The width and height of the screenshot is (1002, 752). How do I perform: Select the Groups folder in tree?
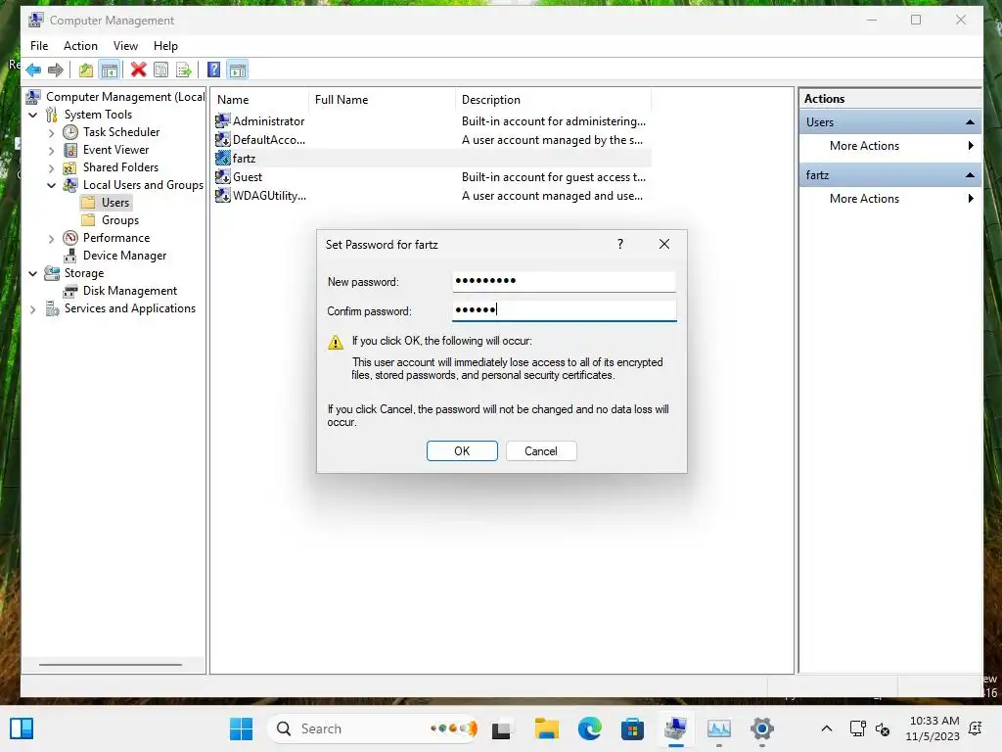point(120,220)
